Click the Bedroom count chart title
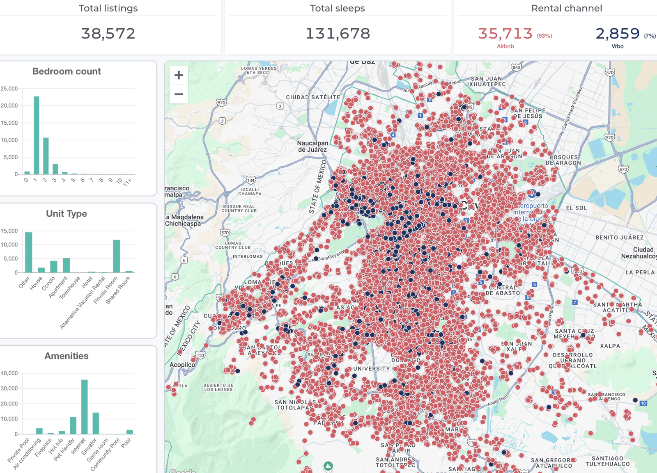This screenshot has width=657, height=473. pos(67,71)
